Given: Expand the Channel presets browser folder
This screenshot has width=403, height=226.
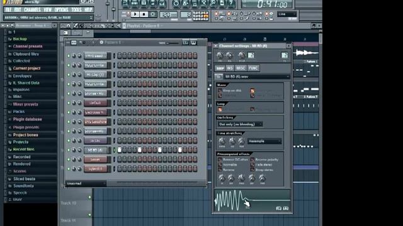Looking at the screenshot, I should [28, 46].
